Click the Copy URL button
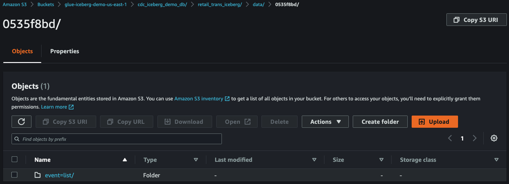Viewport: 509px width, 184px height. tap(127, 122)
